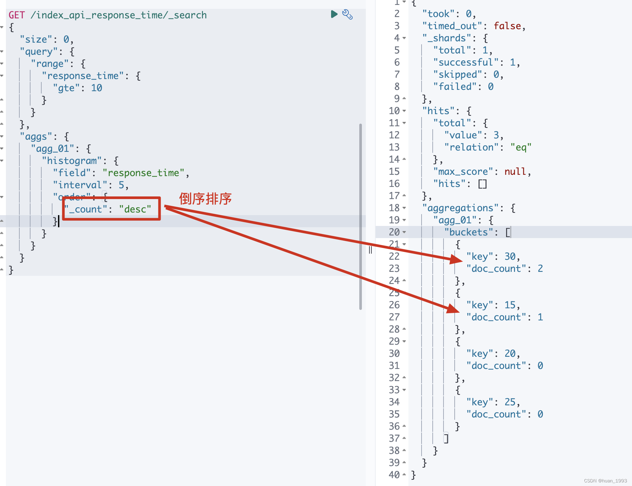Click the "key": 25 line
Screen dimensions: 632x486
(493, 402)
